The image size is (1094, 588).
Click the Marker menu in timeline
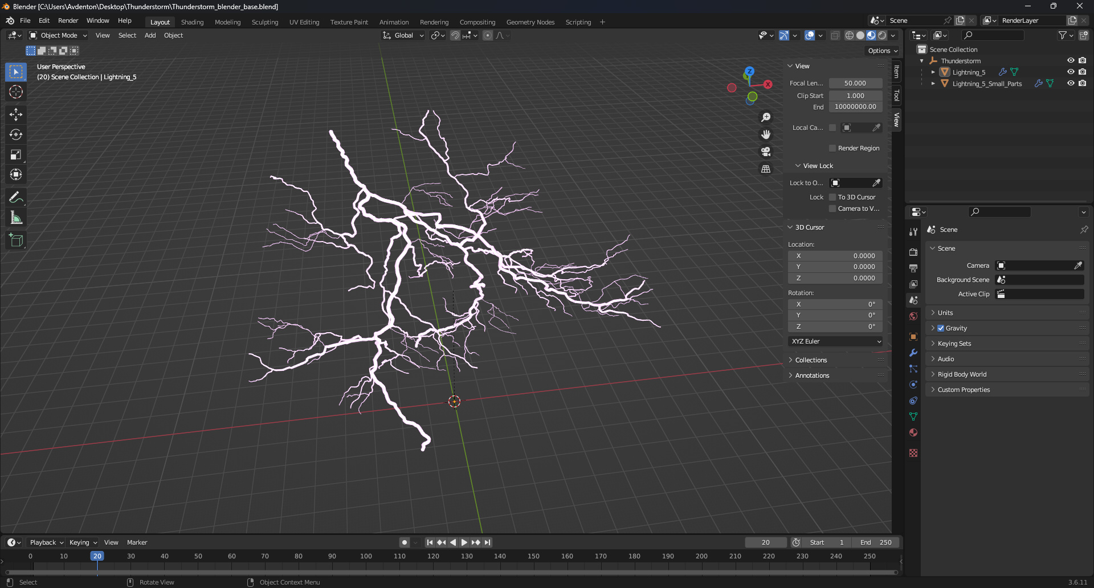tap(137, 542)
